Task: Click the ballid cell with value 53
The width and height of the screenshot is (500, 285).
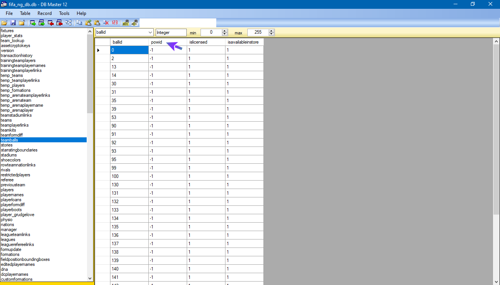Action: [x=129, y=117]
